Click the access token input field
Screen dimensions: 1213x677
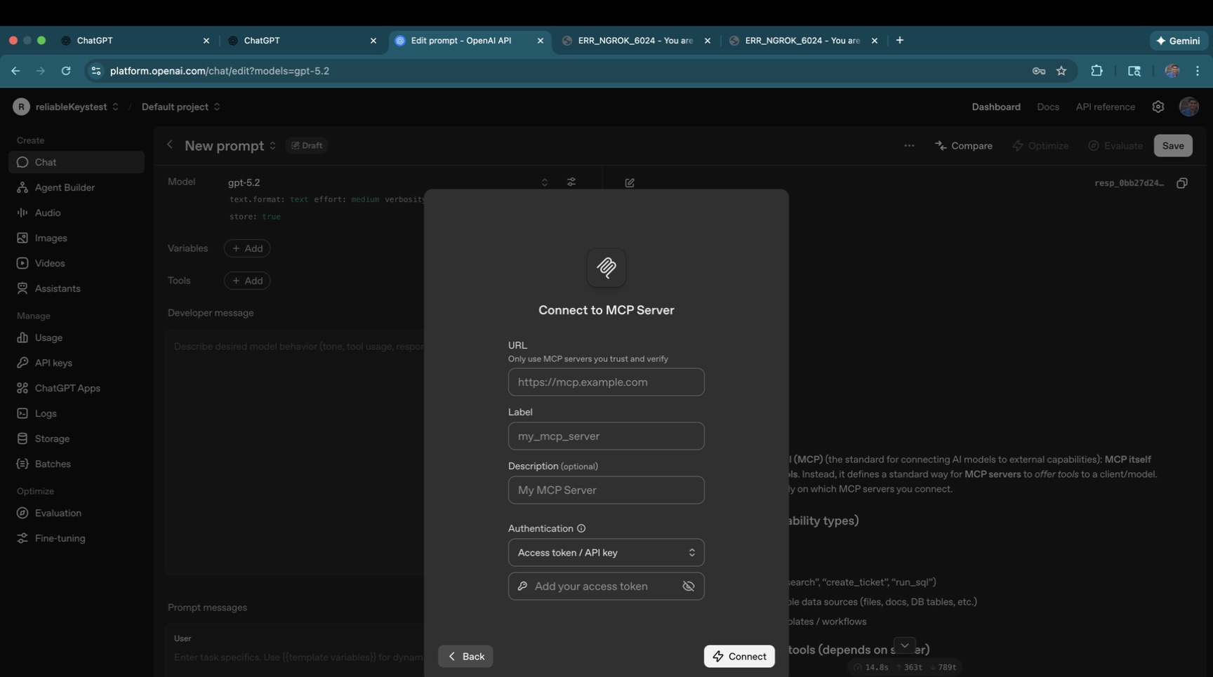click(x=606, y=586)
